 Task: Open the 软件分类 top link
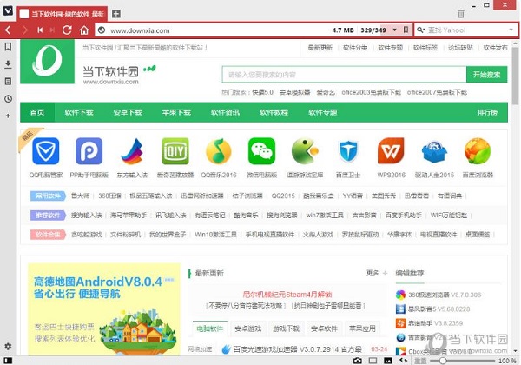pos(355,48)
